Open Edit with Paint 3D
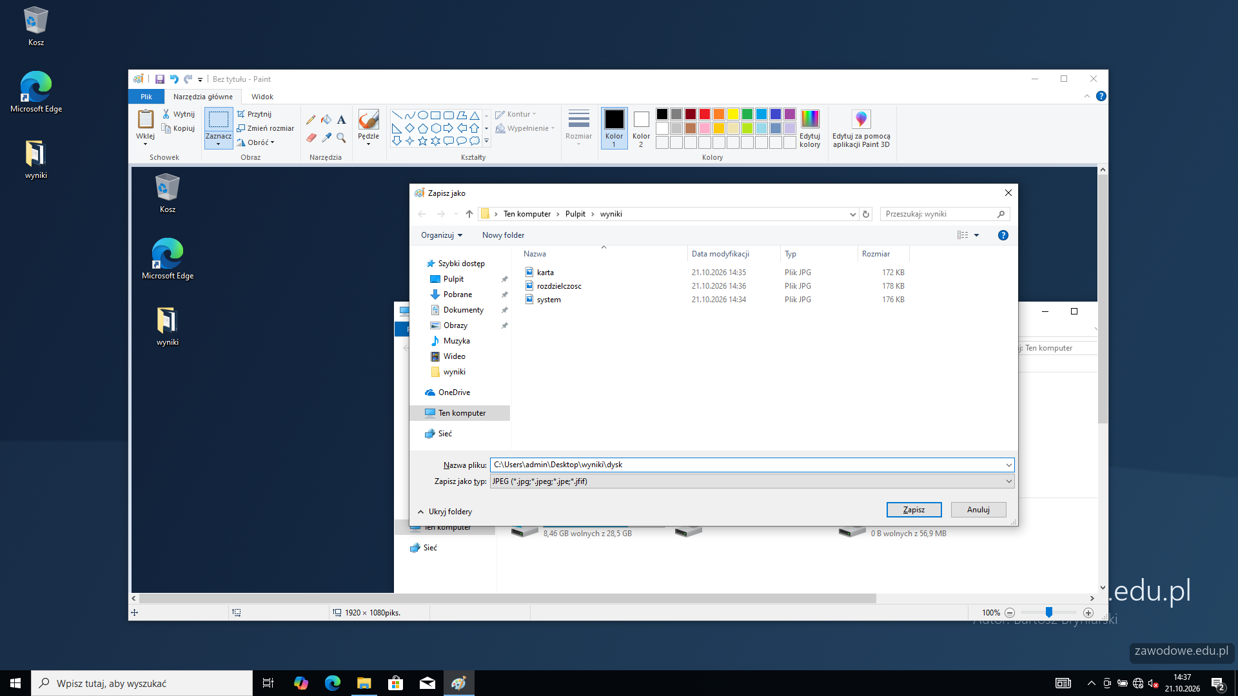 pyautogui.click(x=861, y=128)
